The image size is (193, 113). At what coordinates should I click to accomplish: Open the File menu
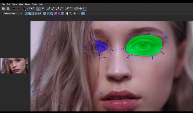click(3, 4)
